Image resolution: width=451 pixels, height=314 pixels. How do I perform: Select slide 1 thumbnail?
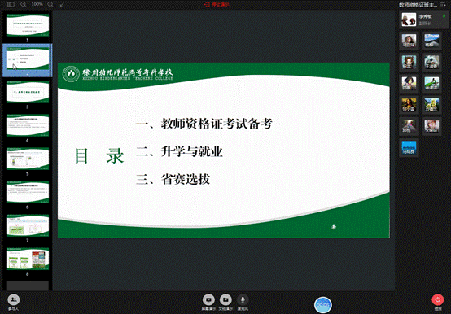[x=28, y=25]
